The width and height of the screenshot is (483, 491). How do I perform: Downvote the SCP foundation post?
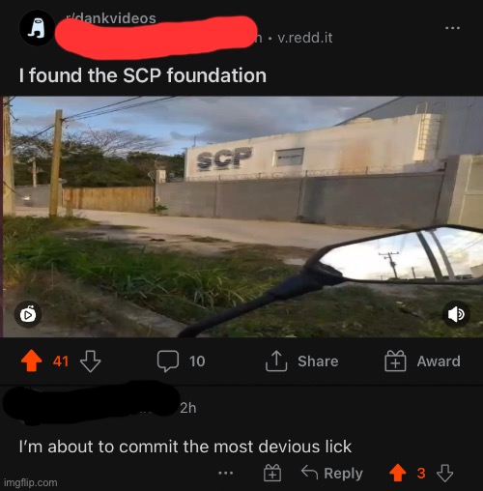(90, 361)
